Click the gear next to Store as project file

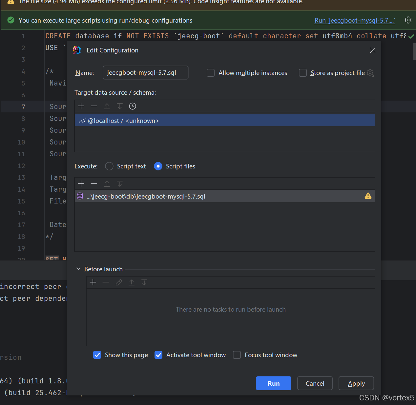(370, 73)
